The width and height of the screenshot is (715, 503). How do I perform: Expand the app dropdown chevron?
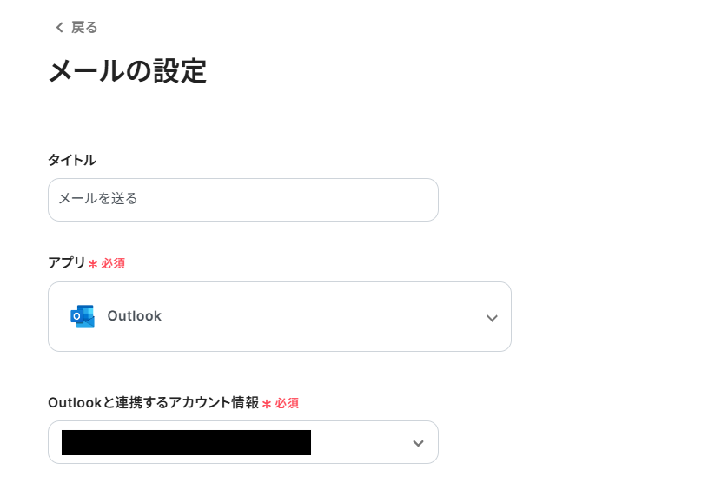492,318
